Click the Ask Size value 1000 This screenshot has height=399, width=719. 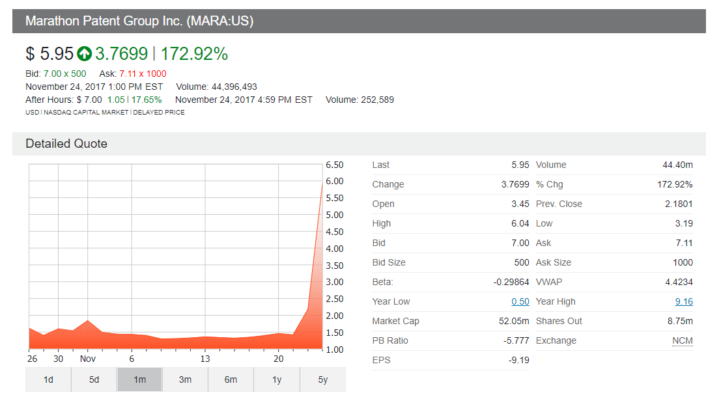point(683,262)
